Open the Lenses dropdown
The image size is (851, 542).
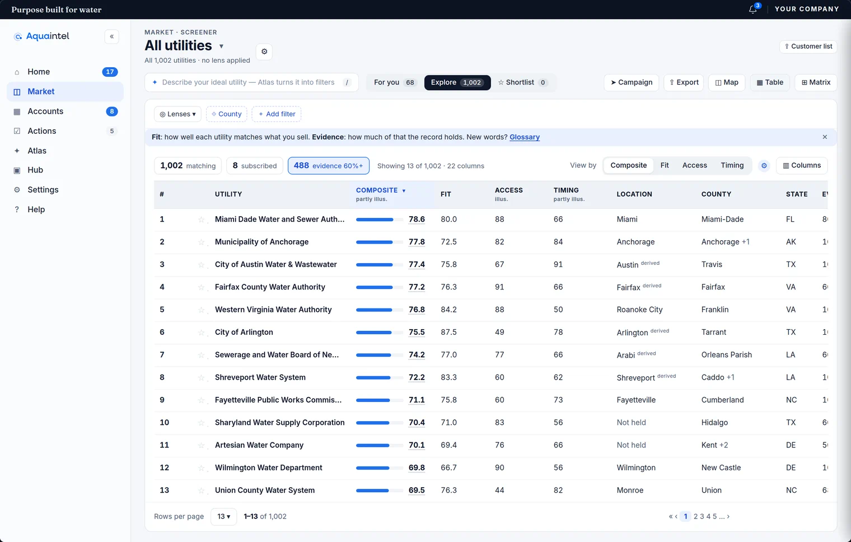point(177,114)
